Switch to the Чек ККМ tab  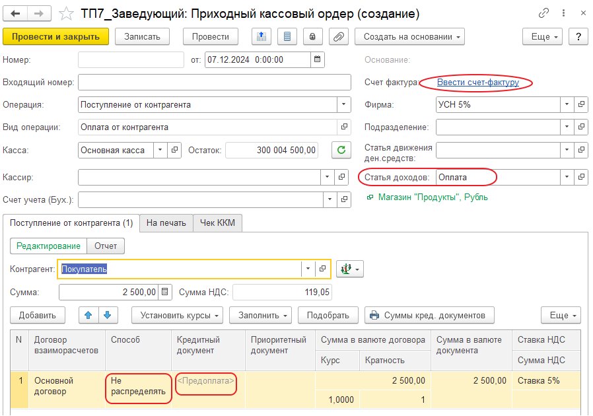(217, 223)
